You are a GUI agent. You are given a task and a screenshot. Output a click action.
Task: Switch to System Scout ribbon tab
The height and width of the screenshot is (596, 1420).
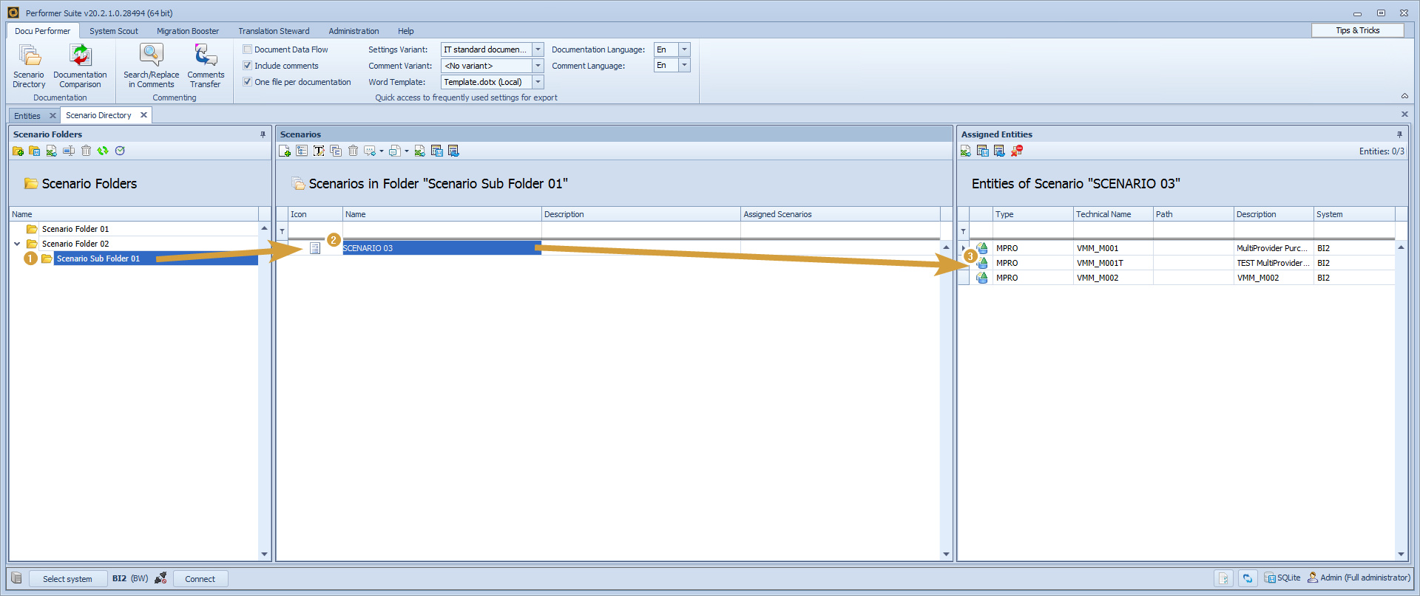point(114,31)
